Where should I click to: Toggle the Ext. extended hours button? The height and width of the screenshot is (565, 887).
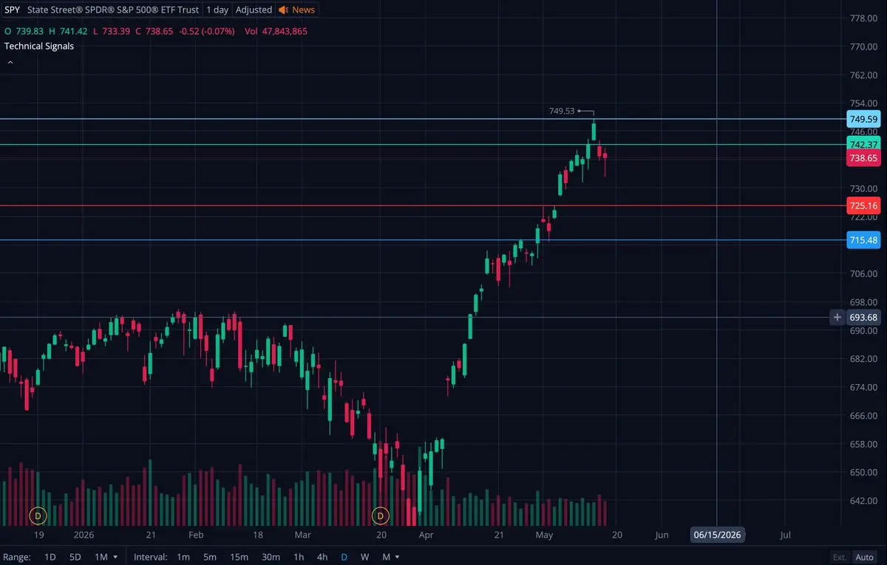click(840, 557)
